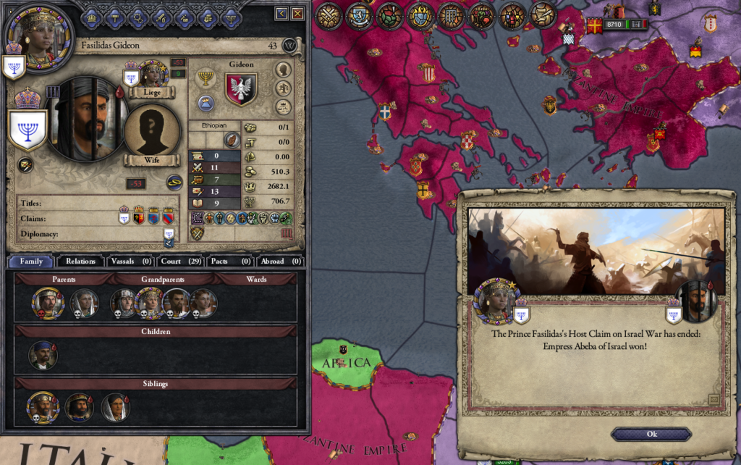Open the Wikipedia W button
Viewport: 741px width, 465px height.
click(289, 46)
